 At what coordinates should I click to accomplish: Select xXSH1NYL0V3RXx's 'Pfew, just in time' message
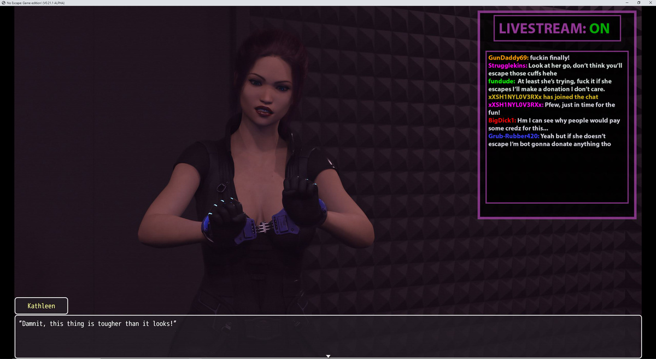click(552, 109)
